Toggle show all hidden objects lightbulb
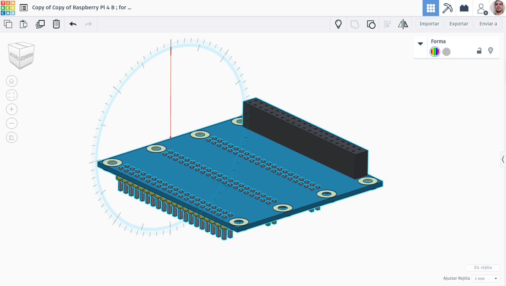The height and width of the screenshot is (286, 506). pos(338,24)
